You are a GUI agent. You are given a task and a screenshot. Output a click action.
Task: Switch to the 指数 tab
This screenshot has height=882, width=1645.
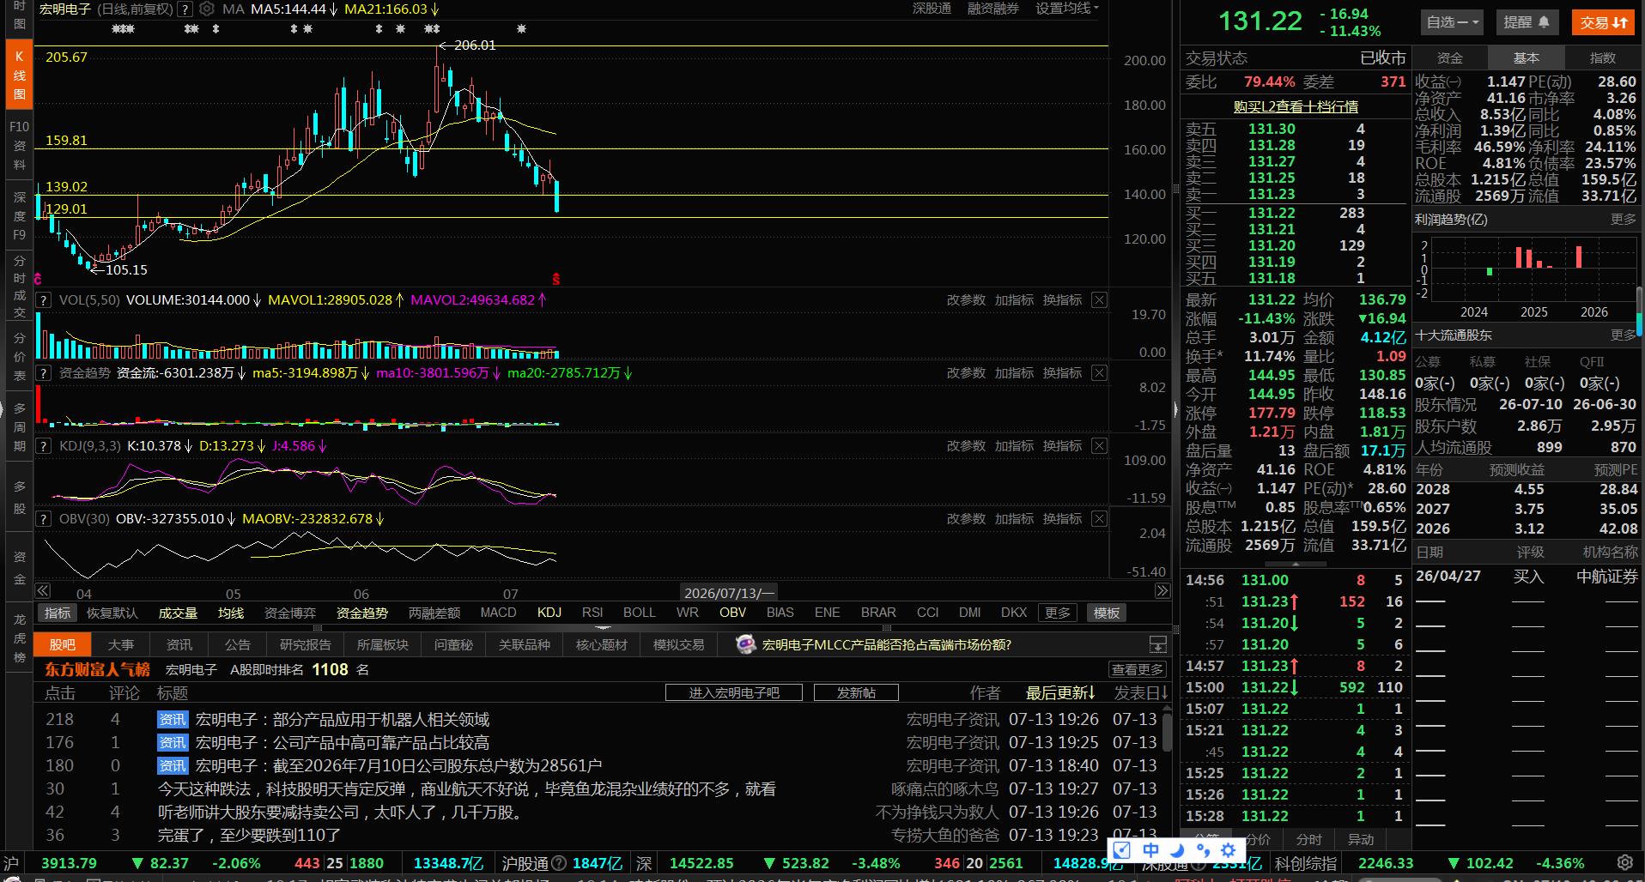pos(1603,57)
